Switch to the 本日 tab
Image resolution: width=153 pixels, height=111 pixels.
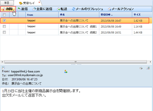(x=7, y=3)
